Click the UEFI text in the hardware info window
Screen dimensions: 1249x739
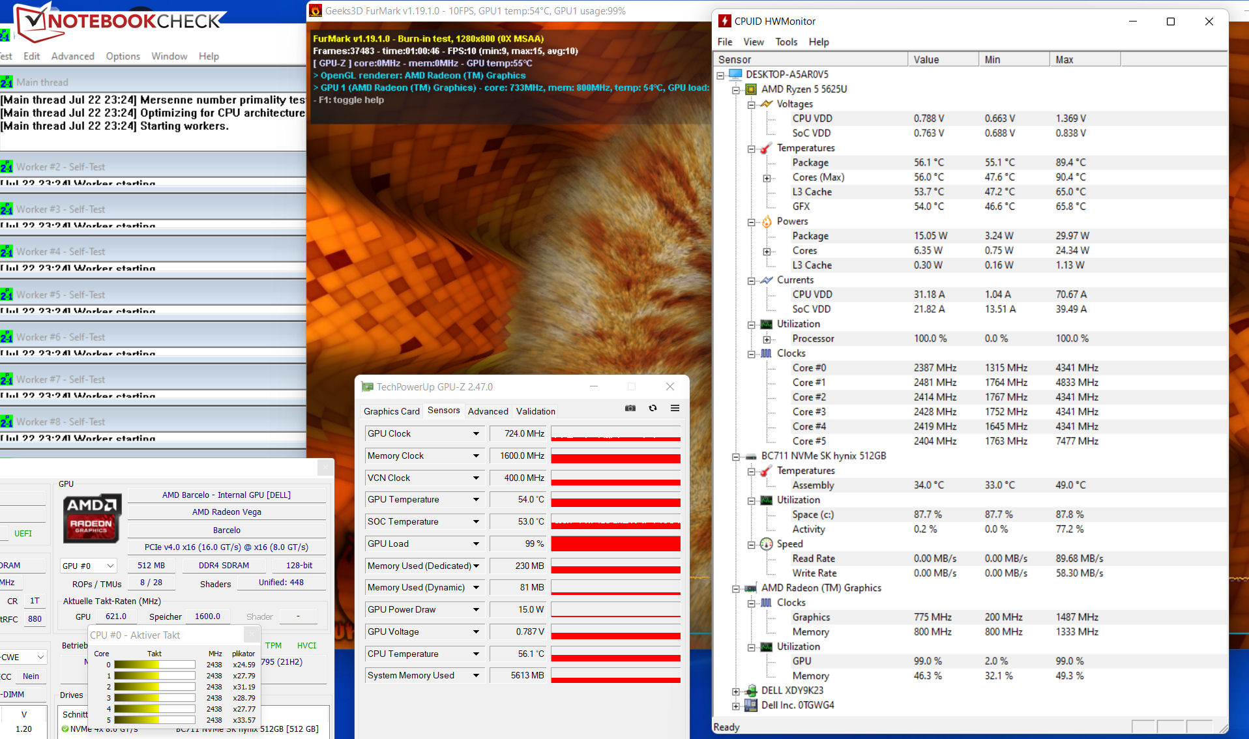[23, 533]
